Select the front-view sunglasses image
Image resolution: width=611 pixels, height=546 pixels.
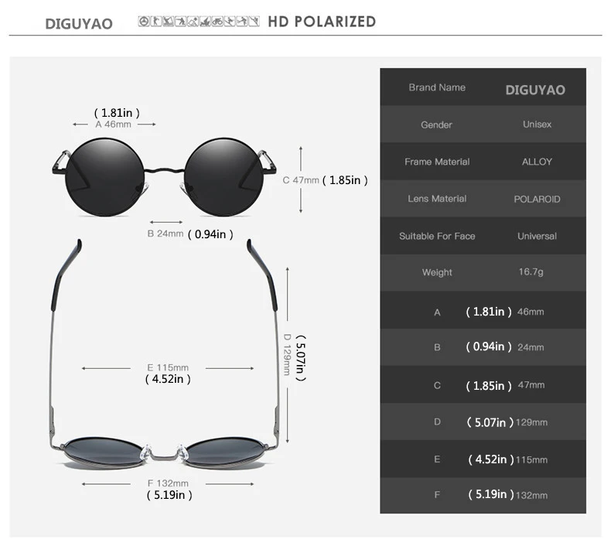164,177
